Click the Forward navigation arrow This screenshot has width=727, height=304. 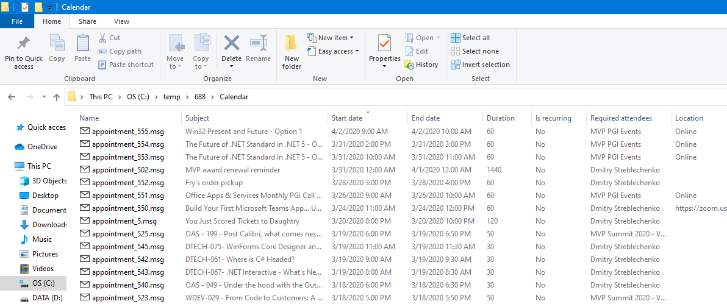[29, 97]
